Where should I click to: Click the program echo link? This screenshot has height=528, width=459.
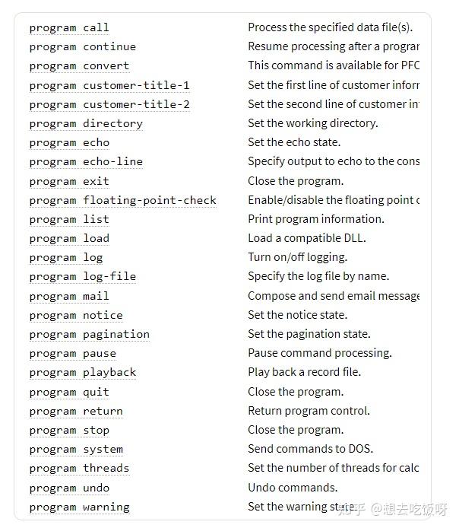pos(69,142)
